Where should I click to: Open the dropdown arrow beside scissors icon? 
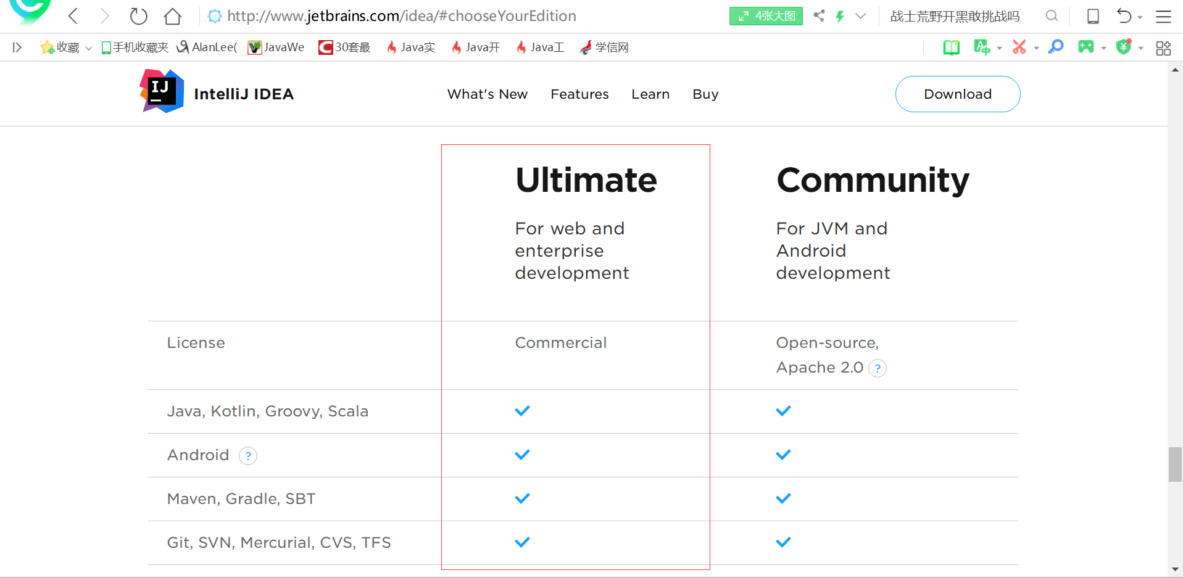[1036, 48]
